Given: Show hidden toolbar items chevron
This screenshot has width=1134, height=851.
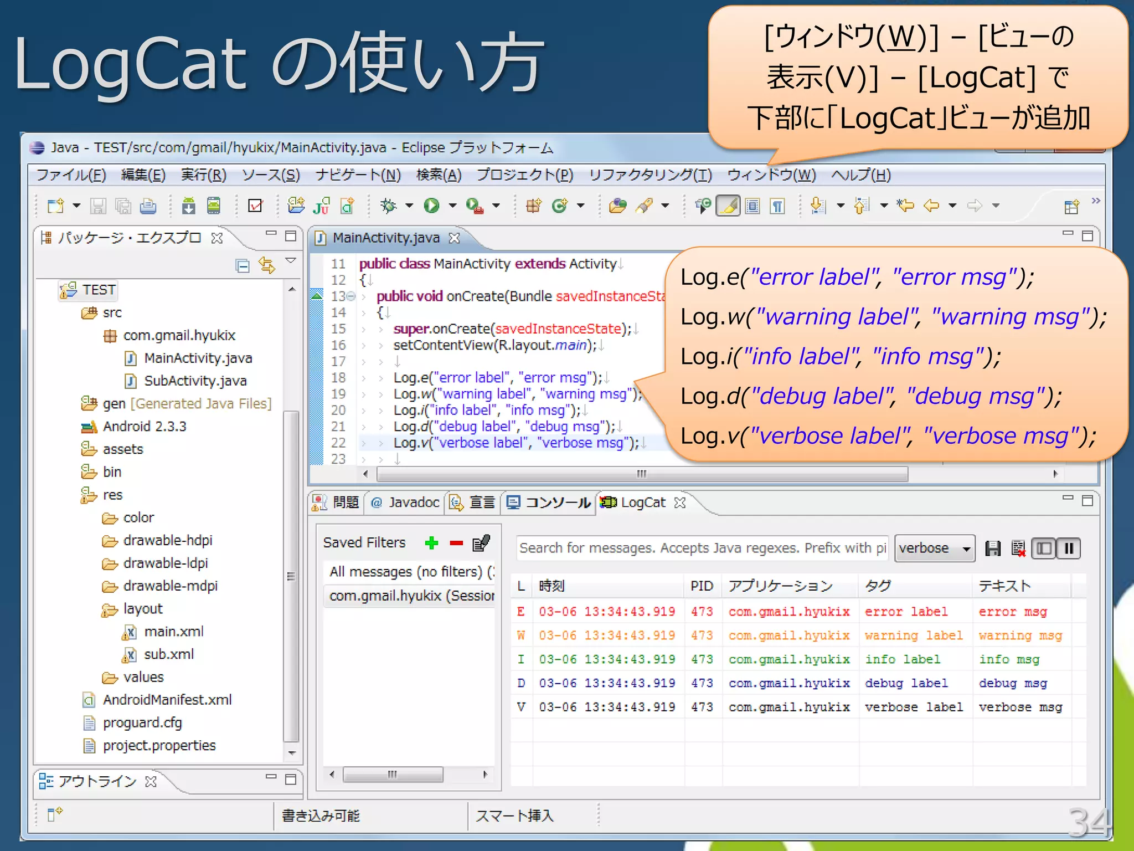Looking at the screenshot, I should (1096, 201).
